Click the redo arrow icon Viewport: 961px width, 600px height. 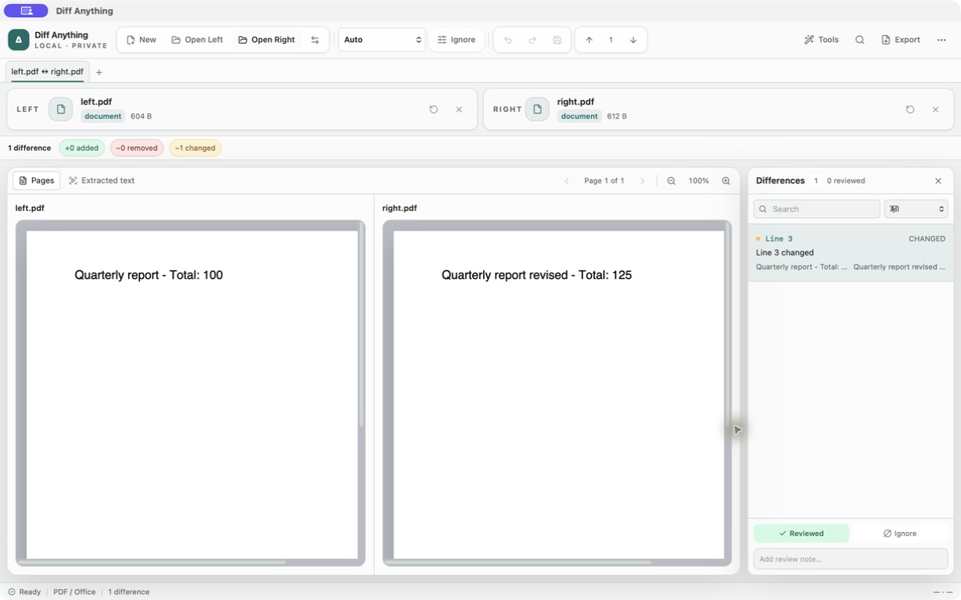point(532,40)
